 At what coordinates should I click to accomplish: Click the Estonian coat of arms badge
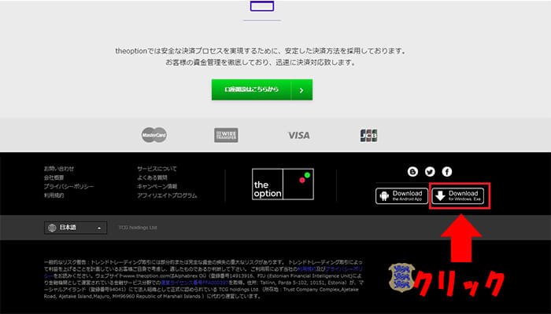pyautogui.click(x=401, y=278)
